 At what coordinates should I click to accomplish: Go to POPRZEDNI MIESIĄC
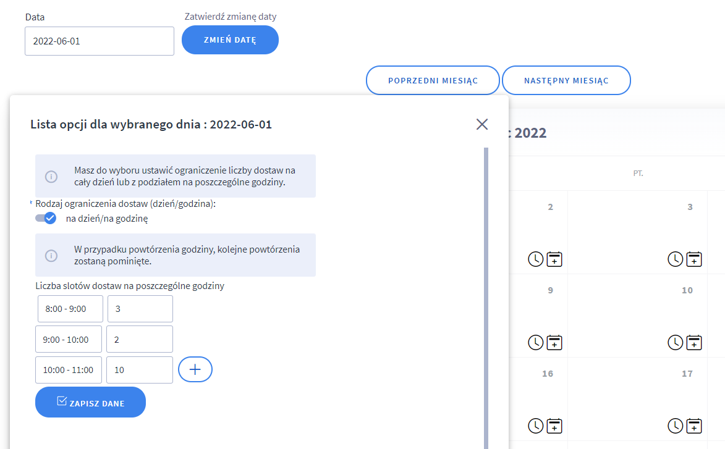tap(433, 80)
